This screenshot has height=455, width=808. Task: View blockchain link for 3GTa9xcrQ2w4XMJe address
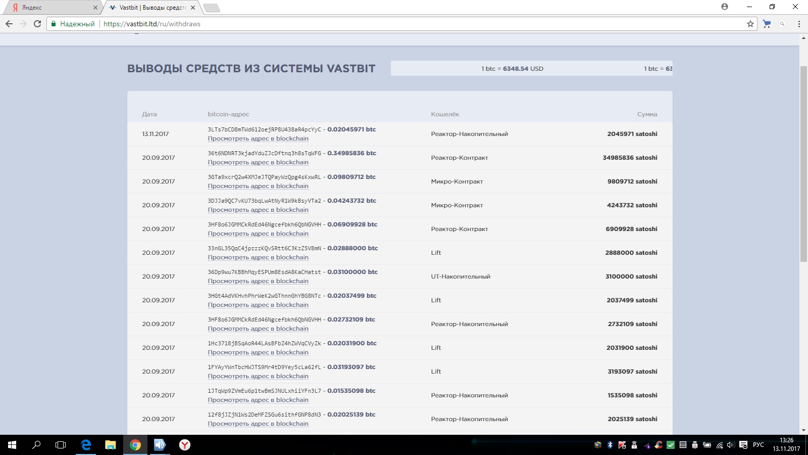coord(258,186)
